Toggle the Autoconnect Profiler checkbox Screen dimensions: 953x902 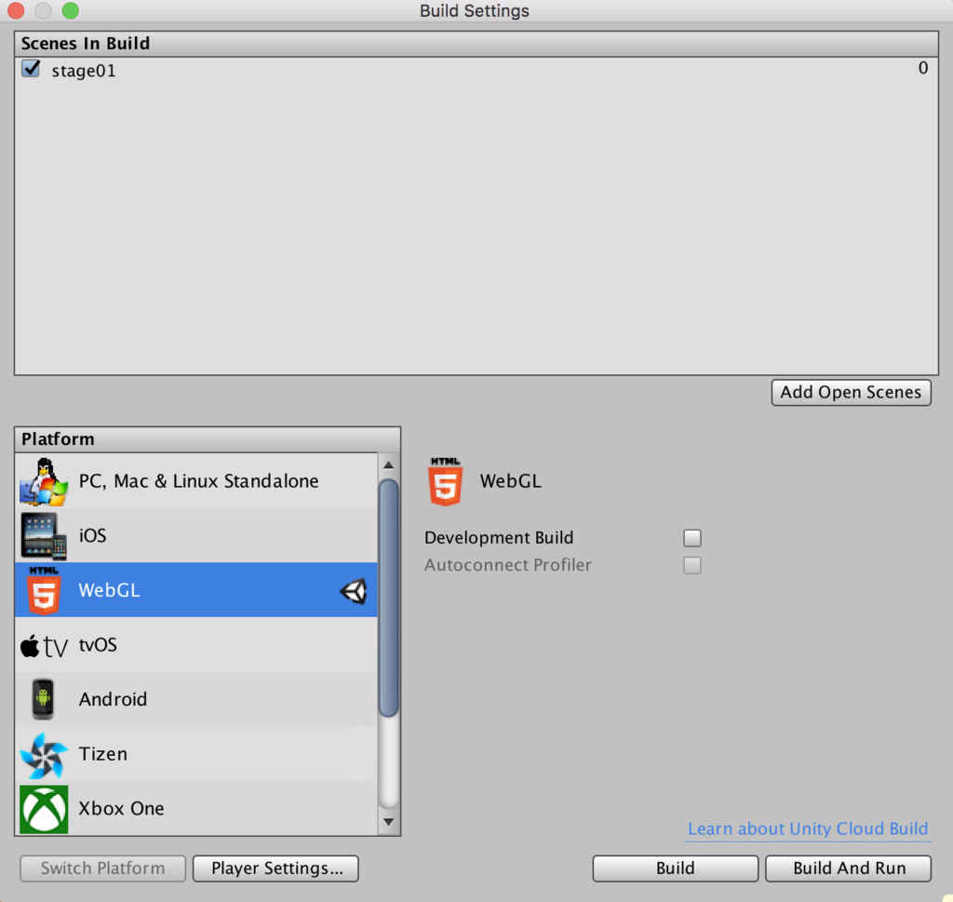[x=692, y=565]
